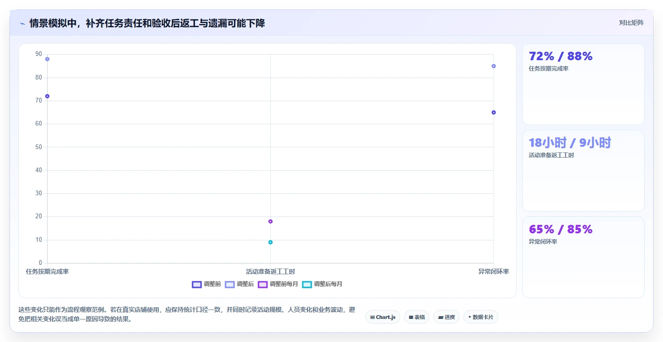Screen dimensions: 663x342
Task: Click the 异常闭环率 label in data card
Action: click(543, 242)
